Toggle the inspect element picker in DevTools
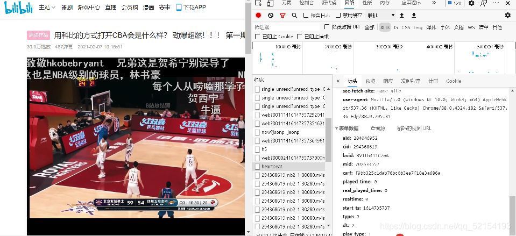Viewport: 516px width, 236px height. pos(258,3)
